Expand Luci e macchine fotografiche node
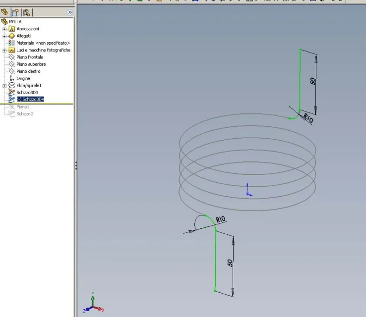 (x=4, y=51)
